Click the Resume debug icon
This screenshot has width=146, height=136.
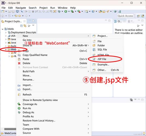(x=26, y=11)
